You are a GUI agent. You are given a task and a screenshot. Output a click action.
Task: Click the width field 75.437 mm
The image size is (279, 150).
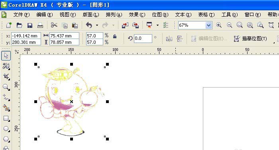pyautogui.click(x=64, y=36)
